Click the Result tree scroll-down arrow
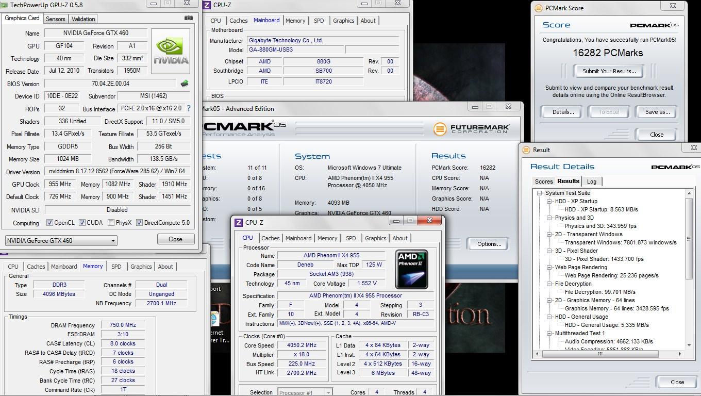This screenshot has height=396, width=701. pos(689,345)
